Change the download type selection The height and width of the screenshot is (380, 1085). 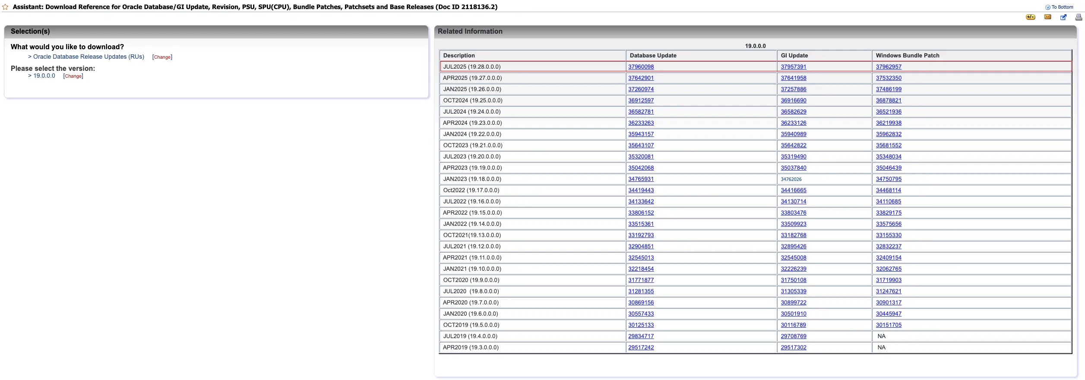click(x=162, y=57)
